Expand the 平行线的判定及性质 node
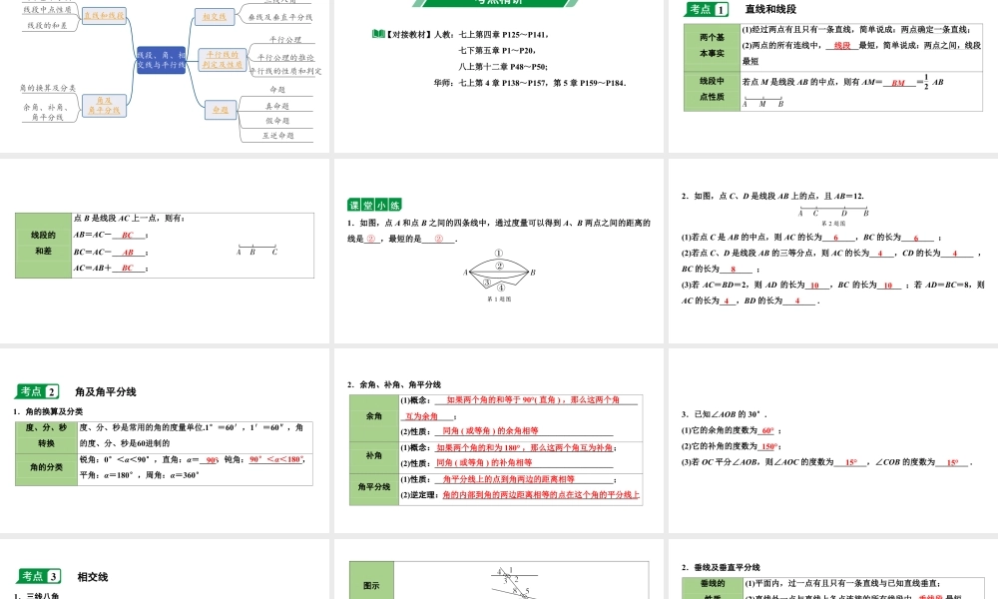The image size is (998, 599). [x=223, y=60]
